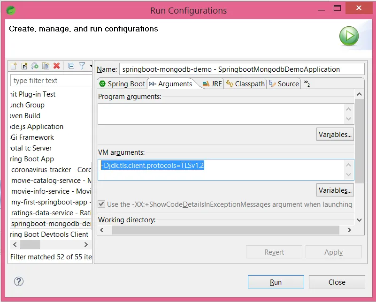This screenshot has width=376, height=302.
Task: Duplicate the selected launch configuration
Action: [x=46, y=66]
